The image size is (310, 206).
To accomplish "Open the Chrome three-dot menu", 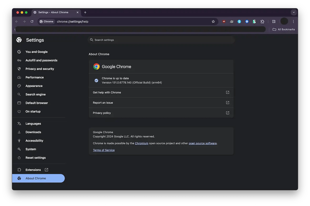I will 293,22.
